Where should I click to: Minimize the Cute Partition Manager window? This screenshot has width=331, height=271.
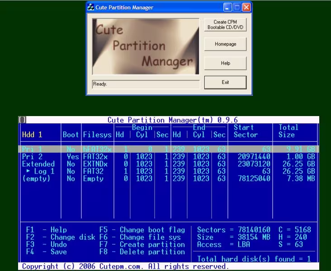click(227, 8)
